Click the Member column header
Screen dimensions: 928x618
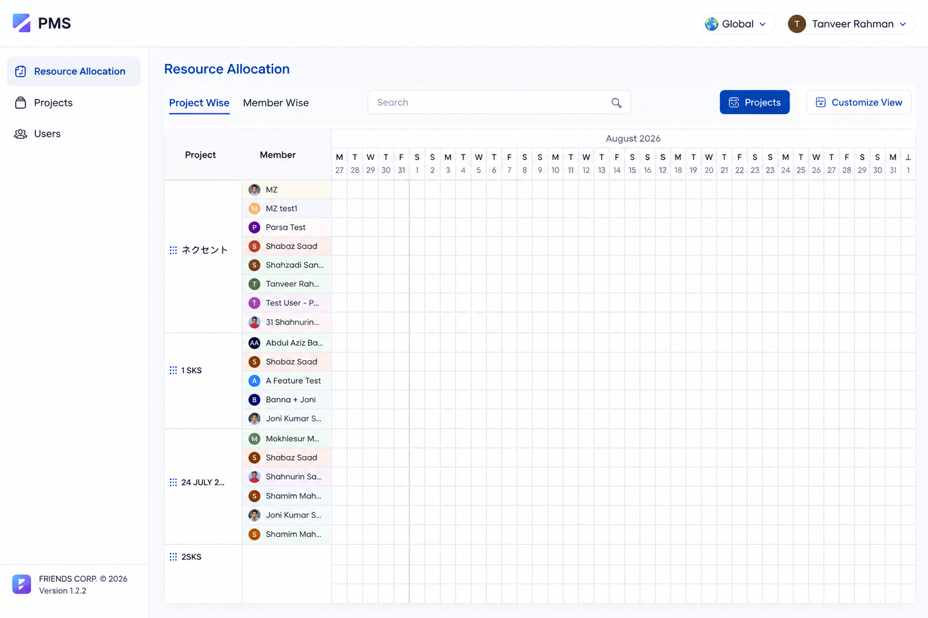(277, 154)
